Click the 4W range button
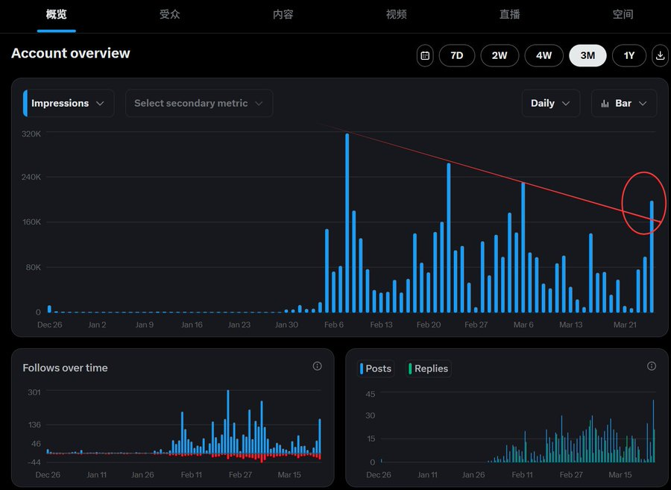This screenshot has height=490, width=671. tap(544, 55)
